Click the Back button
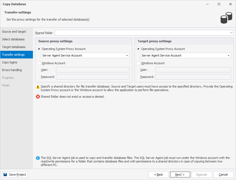This screenshot has width=236, height=180. pos(158,174)
